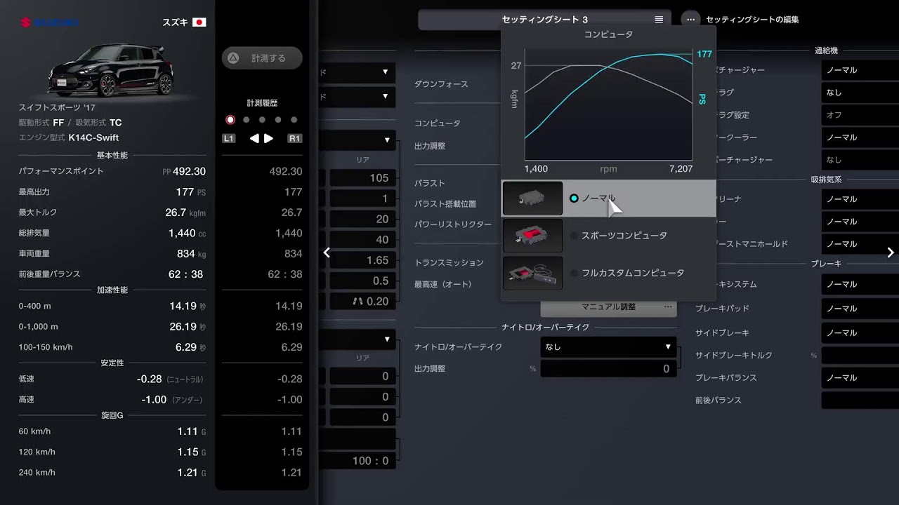
Task: Click the ダウンフォース label
Action: (x=441, y=84)
